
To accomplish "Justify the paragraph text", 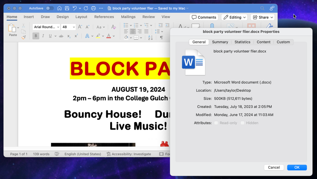I will (146, 31).
